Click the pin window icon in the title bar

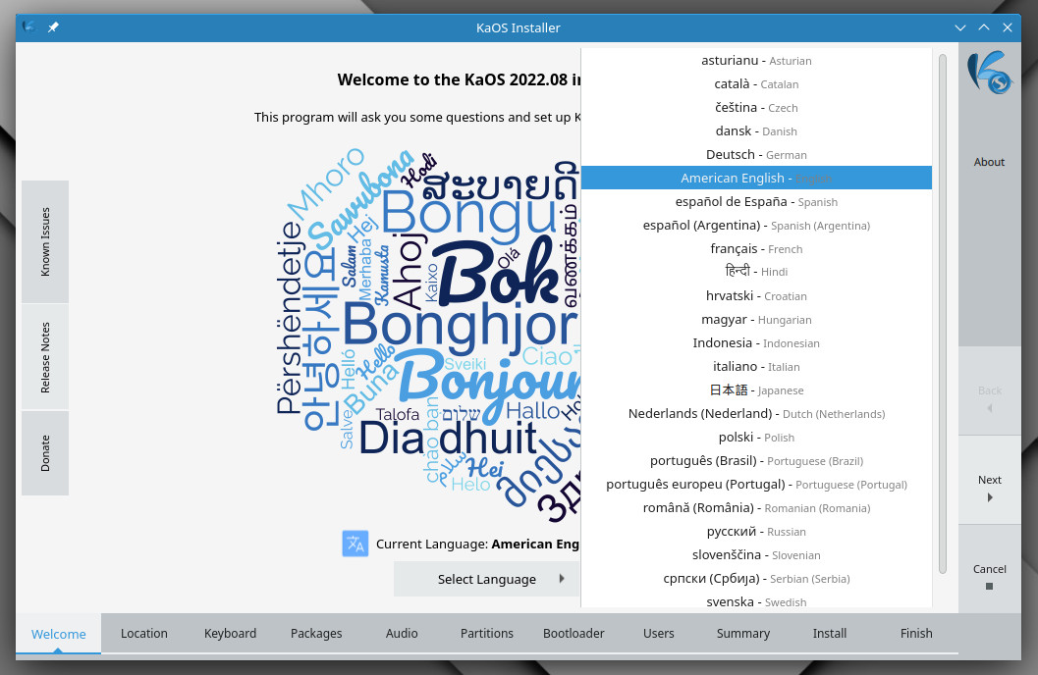click(x=53, y=27)
